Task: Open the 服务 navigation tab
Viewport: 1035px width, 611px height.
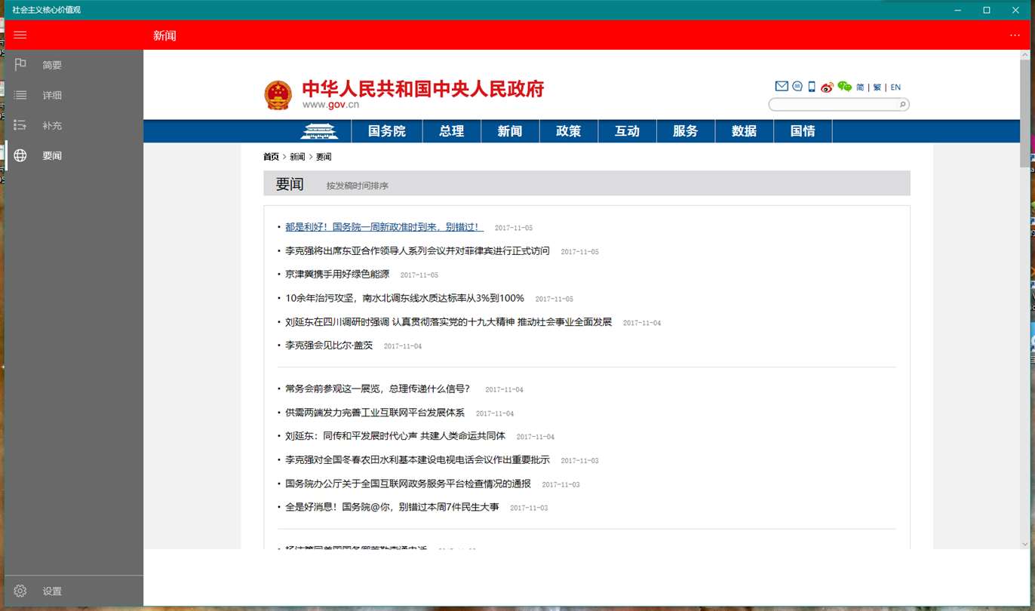Action: [686, 131]
